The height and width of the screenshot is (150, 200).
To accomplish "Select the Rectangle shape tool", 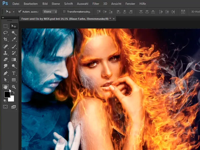I will click(14, 80).
